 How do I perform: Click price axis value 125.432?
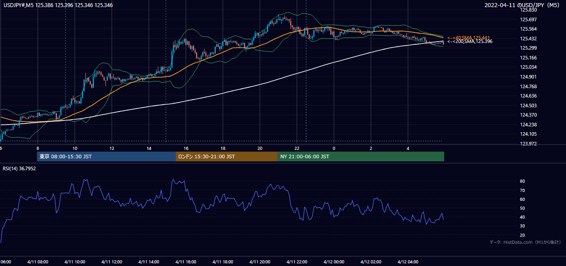pyautogui.click(x=528, y=39)
